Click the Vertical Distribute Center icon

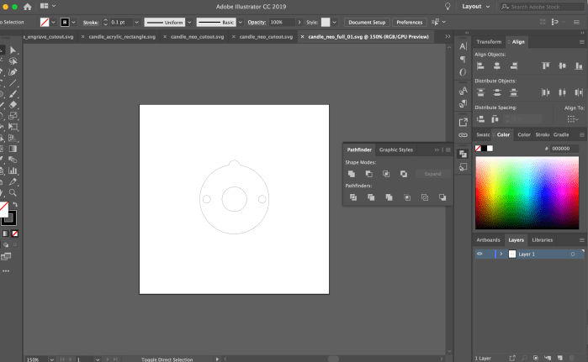coord(496,92)
